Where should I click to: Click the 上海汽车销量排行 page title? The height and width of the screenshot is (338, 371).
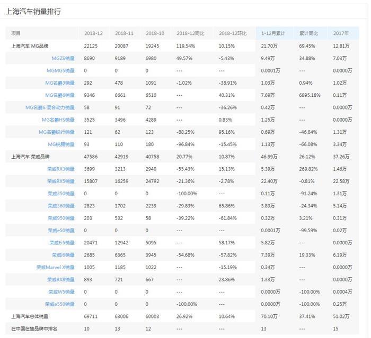33,11
